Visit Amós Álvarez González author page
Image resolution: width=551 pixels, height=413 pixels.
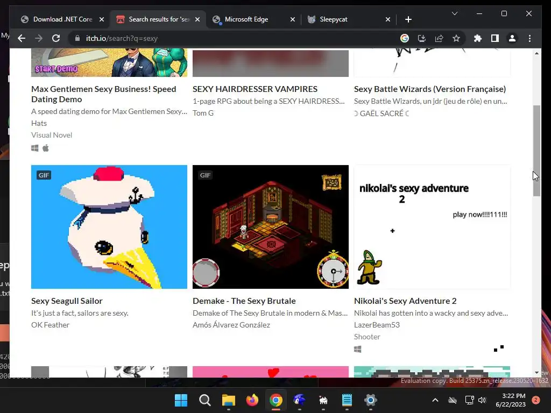click(x=231, y=325)
